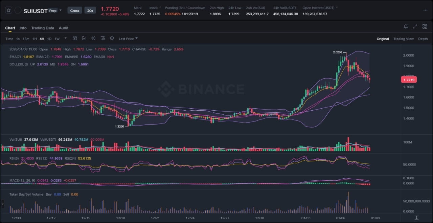Image resolution: width=433 pixels, height=223 pixels.
Task: Open the candlestick chart style icon
Action: pos(93,39)
